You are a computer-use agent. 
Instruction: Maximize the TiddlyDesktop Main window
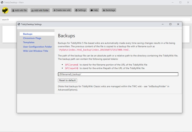(x=180, y=2)
